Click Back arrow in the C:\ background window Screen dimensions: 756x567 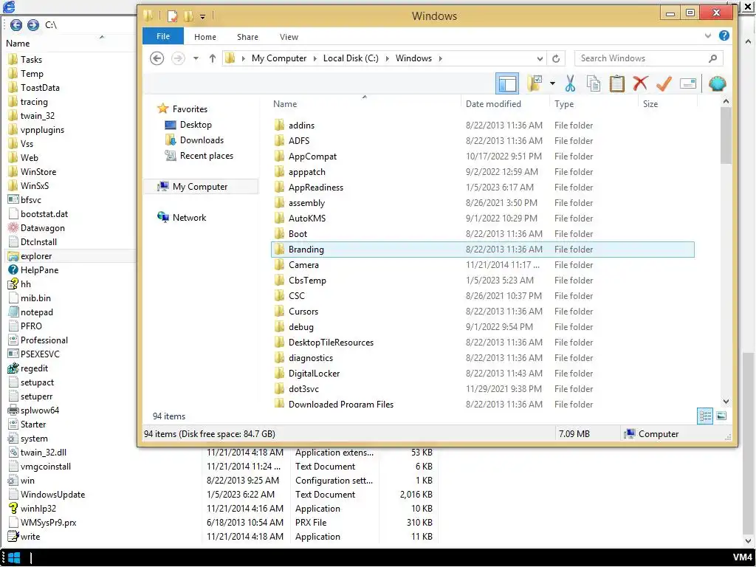16,24
